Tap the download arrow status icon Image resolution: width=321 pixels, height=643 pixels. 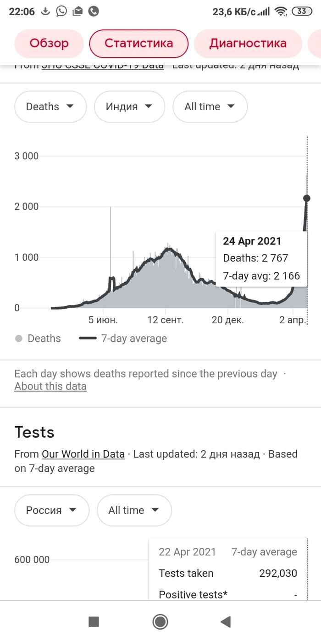pyautogui.click(x=45, y=11)
